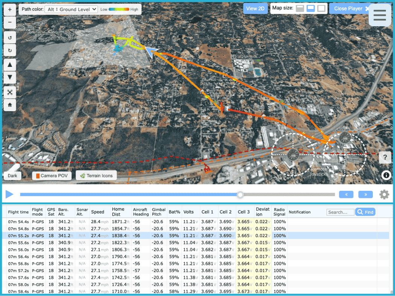Open Path color dropdown

pos(71,9)
